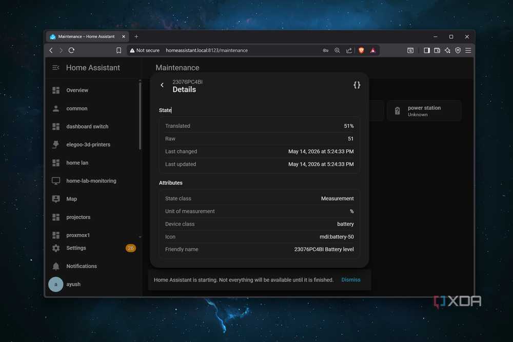513x342 pixels.
Task: Click the proxmox1 dashboard icon
Action: click(x=56, y=235)
